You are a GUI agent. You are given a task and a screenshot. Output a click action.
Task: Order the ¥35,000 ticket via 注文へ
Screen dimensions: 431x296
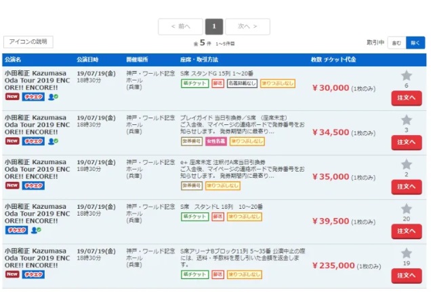407,187
